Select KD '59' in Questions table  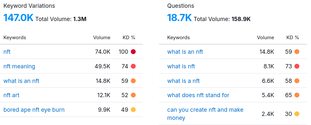pyautogui.click(x=289, y=52)
